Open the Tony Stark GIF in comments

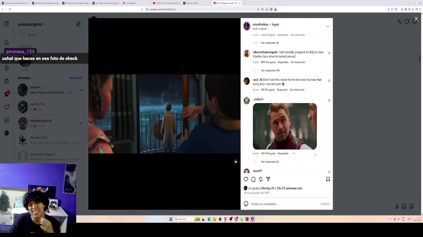coord(285,126)
